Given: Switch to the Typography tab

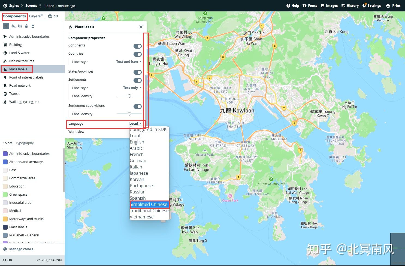Looking at the screenshot, I should (25, 143).
